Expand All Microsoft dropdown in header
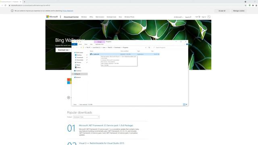The height and width of the screenshot is (145, 258). click(178, 17)
